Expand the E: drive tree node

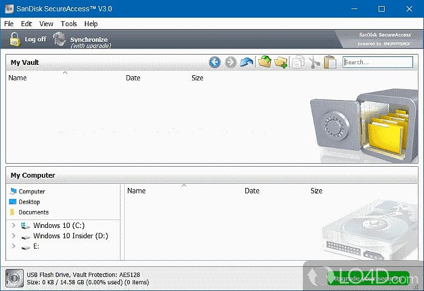(14, 246)
